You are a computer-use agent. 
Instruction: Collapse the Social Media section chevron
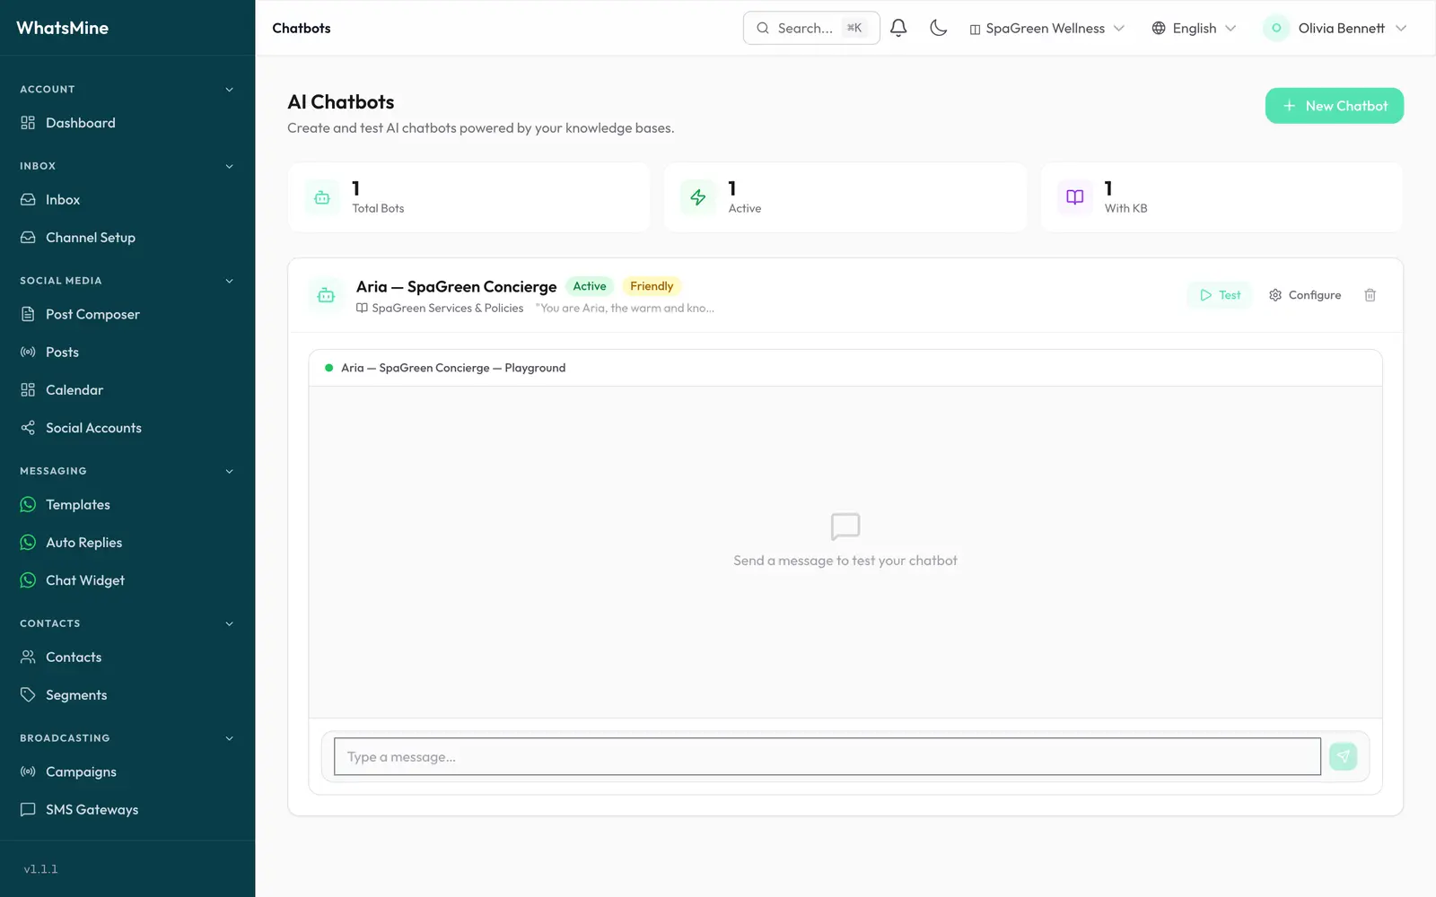(x=229, y=282)
